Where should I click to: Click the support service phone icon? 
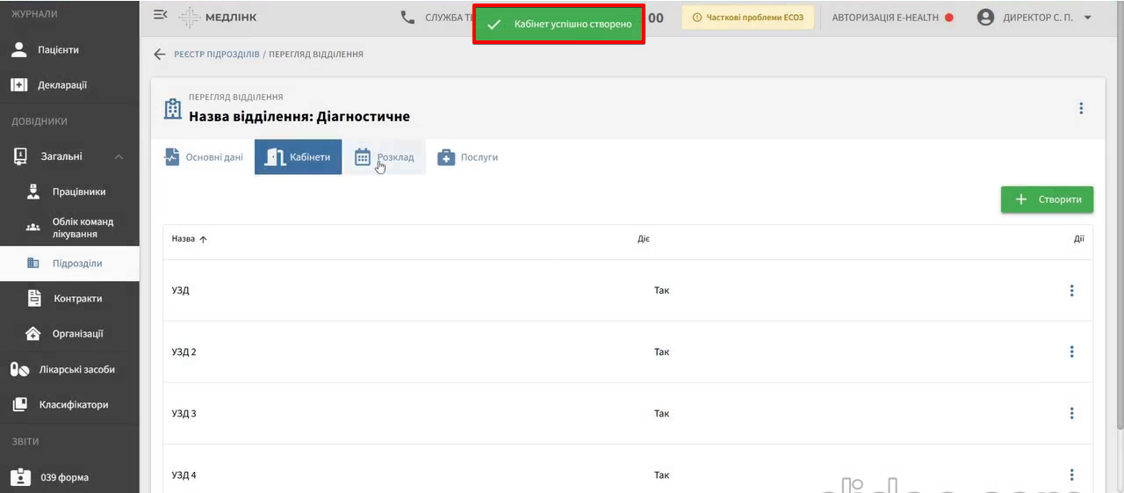tap(407, 17)
